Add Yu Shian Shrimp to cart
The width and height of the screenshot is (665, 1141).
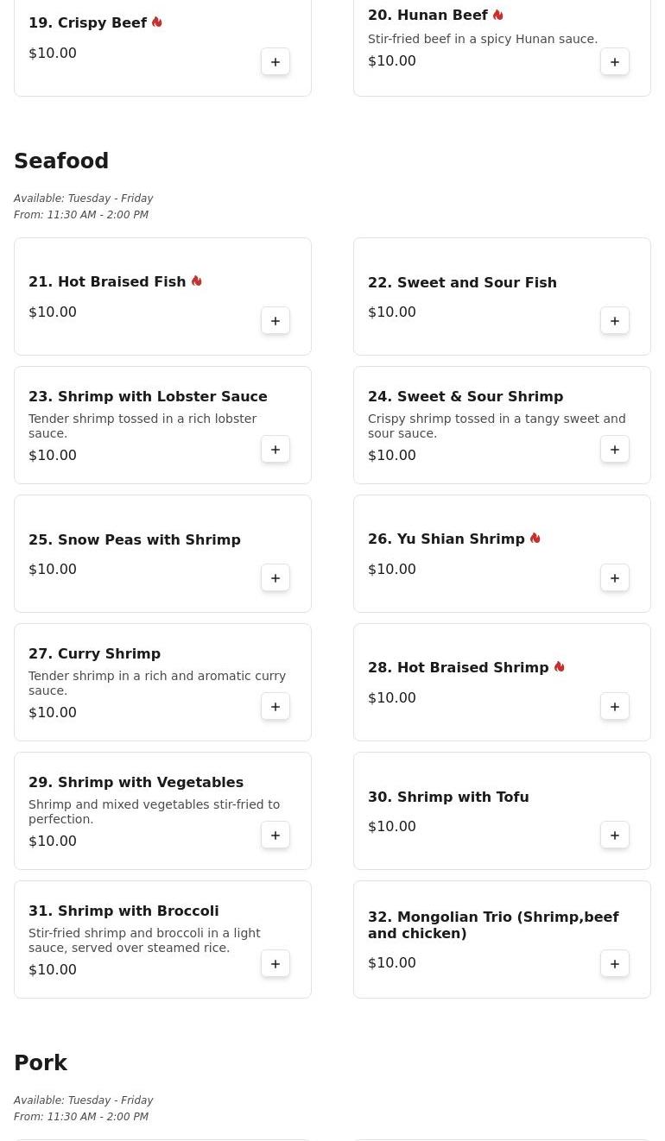click(x=615, y=578)
